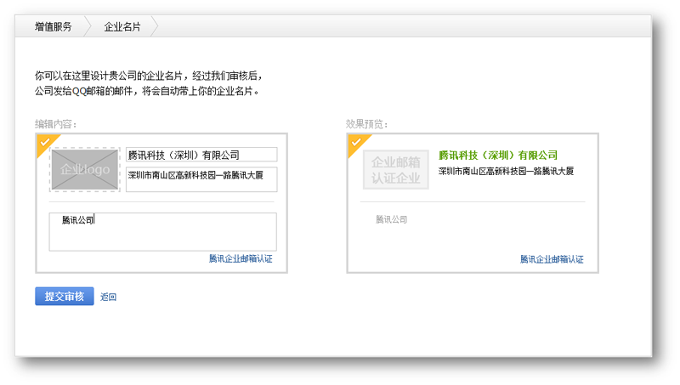Click the arrow separator after 增值服务
Image resolution: width=680 pixels, height=385 pixels.
[x=88, y=26]
